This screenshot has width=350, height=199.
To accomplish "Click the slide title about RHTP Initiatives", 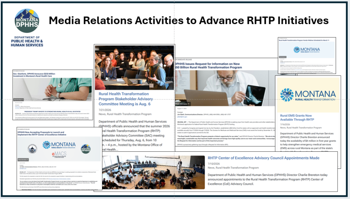I will tap(189, 21).
